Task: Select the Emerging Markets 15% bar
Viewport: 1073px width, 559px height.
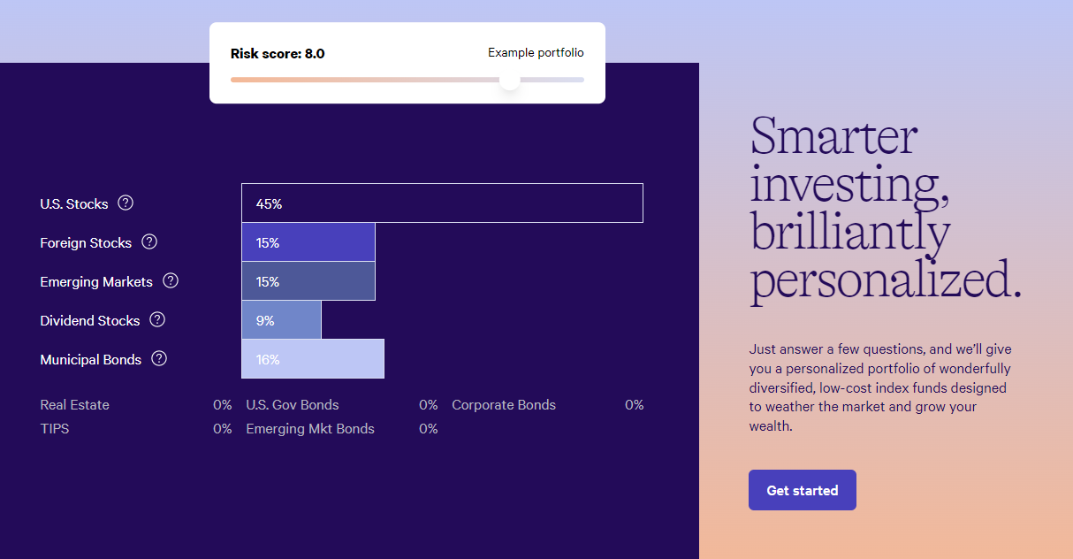Action: [x=308, y=281]
